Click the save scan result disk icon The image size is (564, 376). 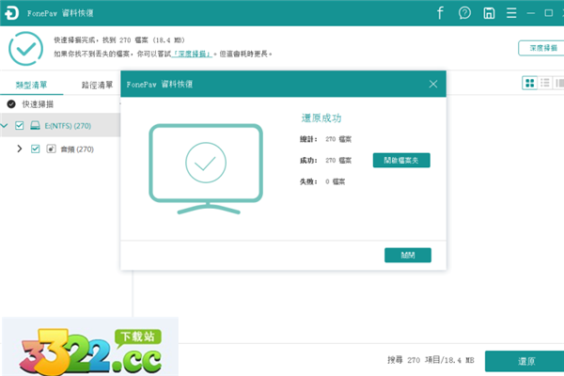coord(489,13)
